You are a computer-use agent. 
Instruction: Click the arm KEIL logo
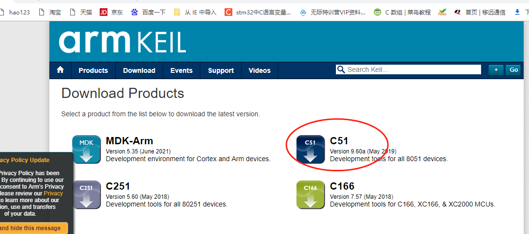[x=122, y=41]
